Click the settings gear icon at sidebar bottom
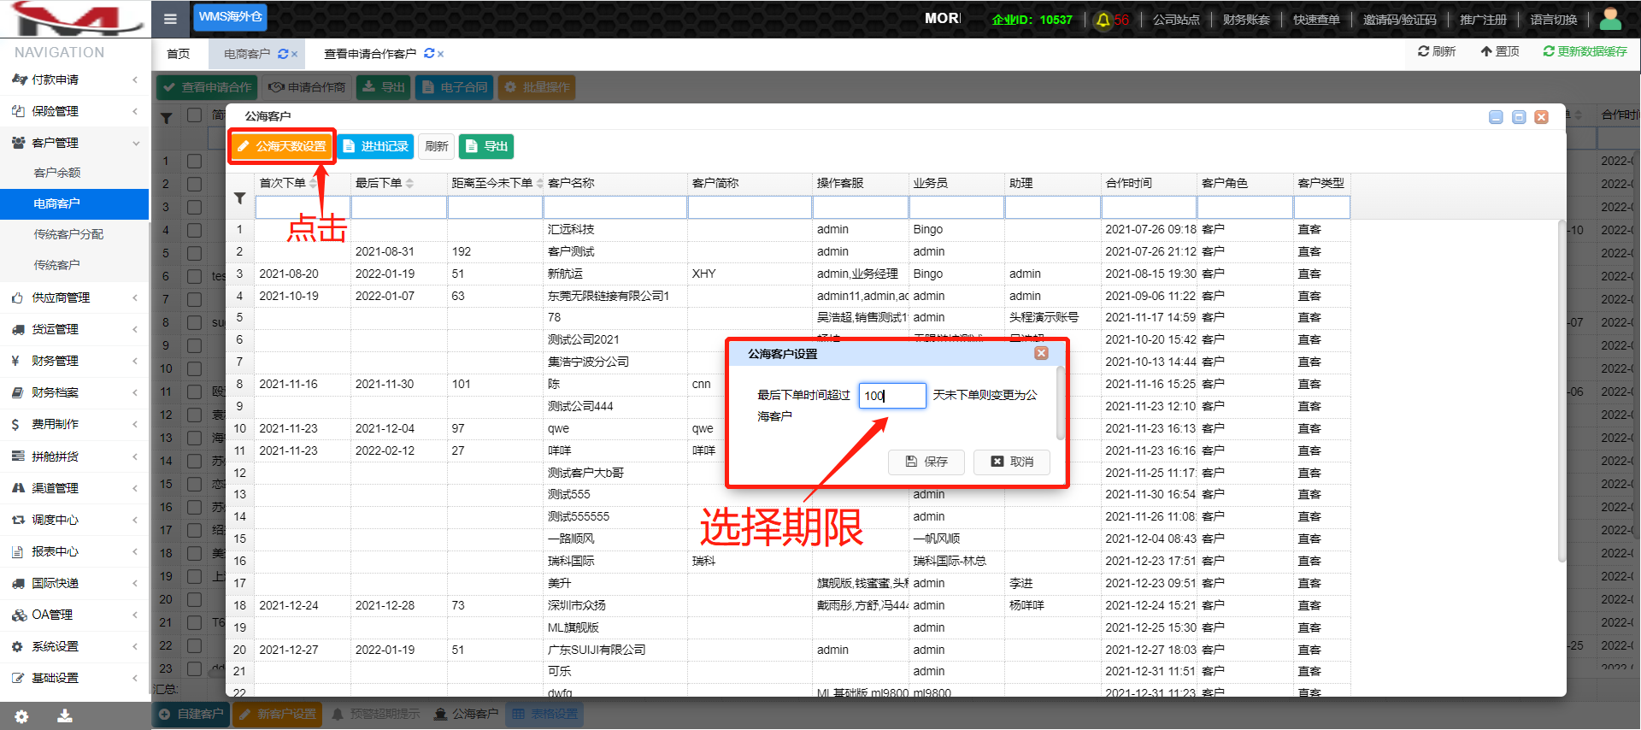 21,716
